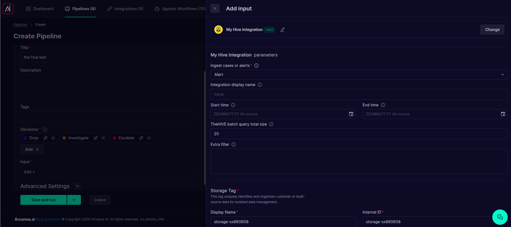Show info for Extra filter
Screen dimensions: 511x227
pyautogui.click(x=234, y=144)
